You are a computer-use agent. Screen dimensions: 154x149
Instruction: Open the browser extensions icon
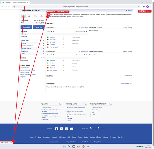click(x=144, y=6)
